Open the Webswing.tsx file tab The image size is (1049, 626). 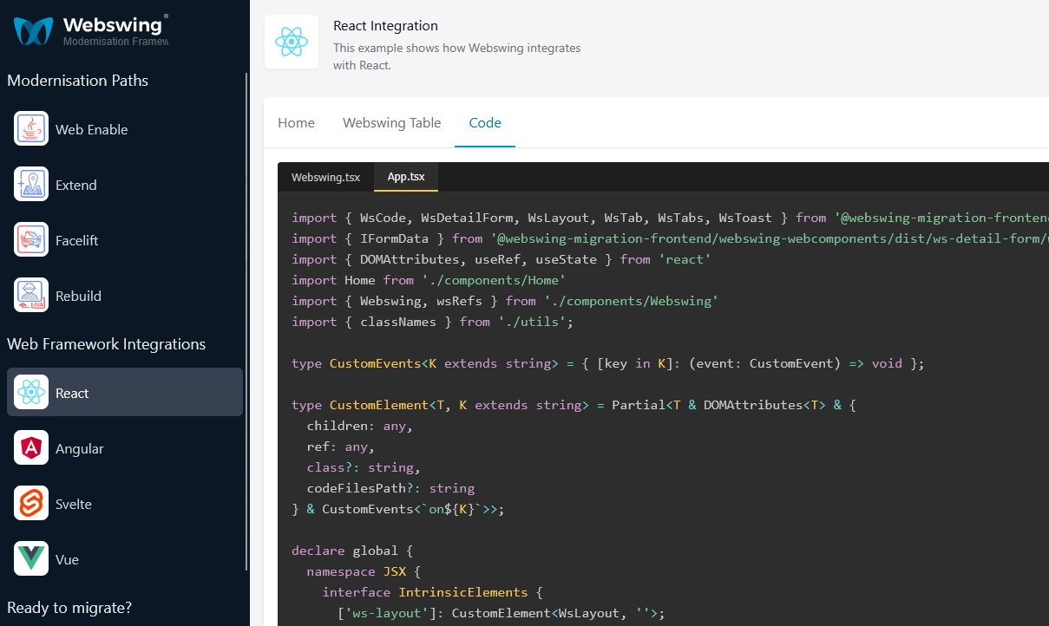click(325, 177)
